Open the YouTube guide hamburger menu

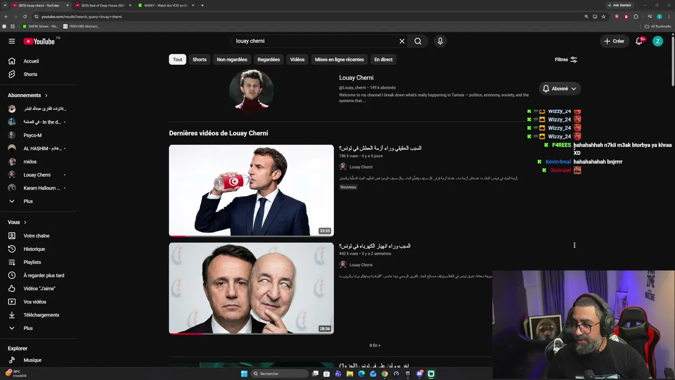tap(12, 41)
